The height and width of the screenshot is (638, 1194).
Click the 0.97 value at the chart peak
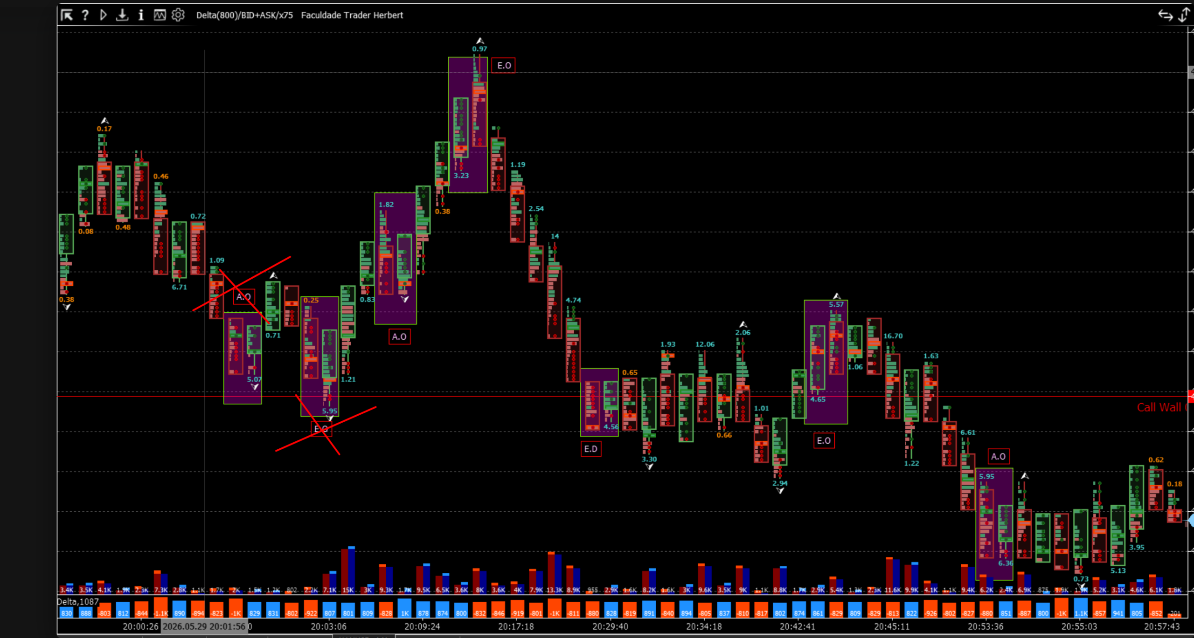(479, 48)
